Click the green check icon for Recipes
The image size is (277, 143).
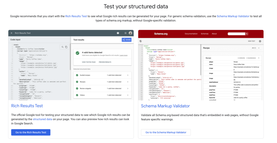coord(77,82)
